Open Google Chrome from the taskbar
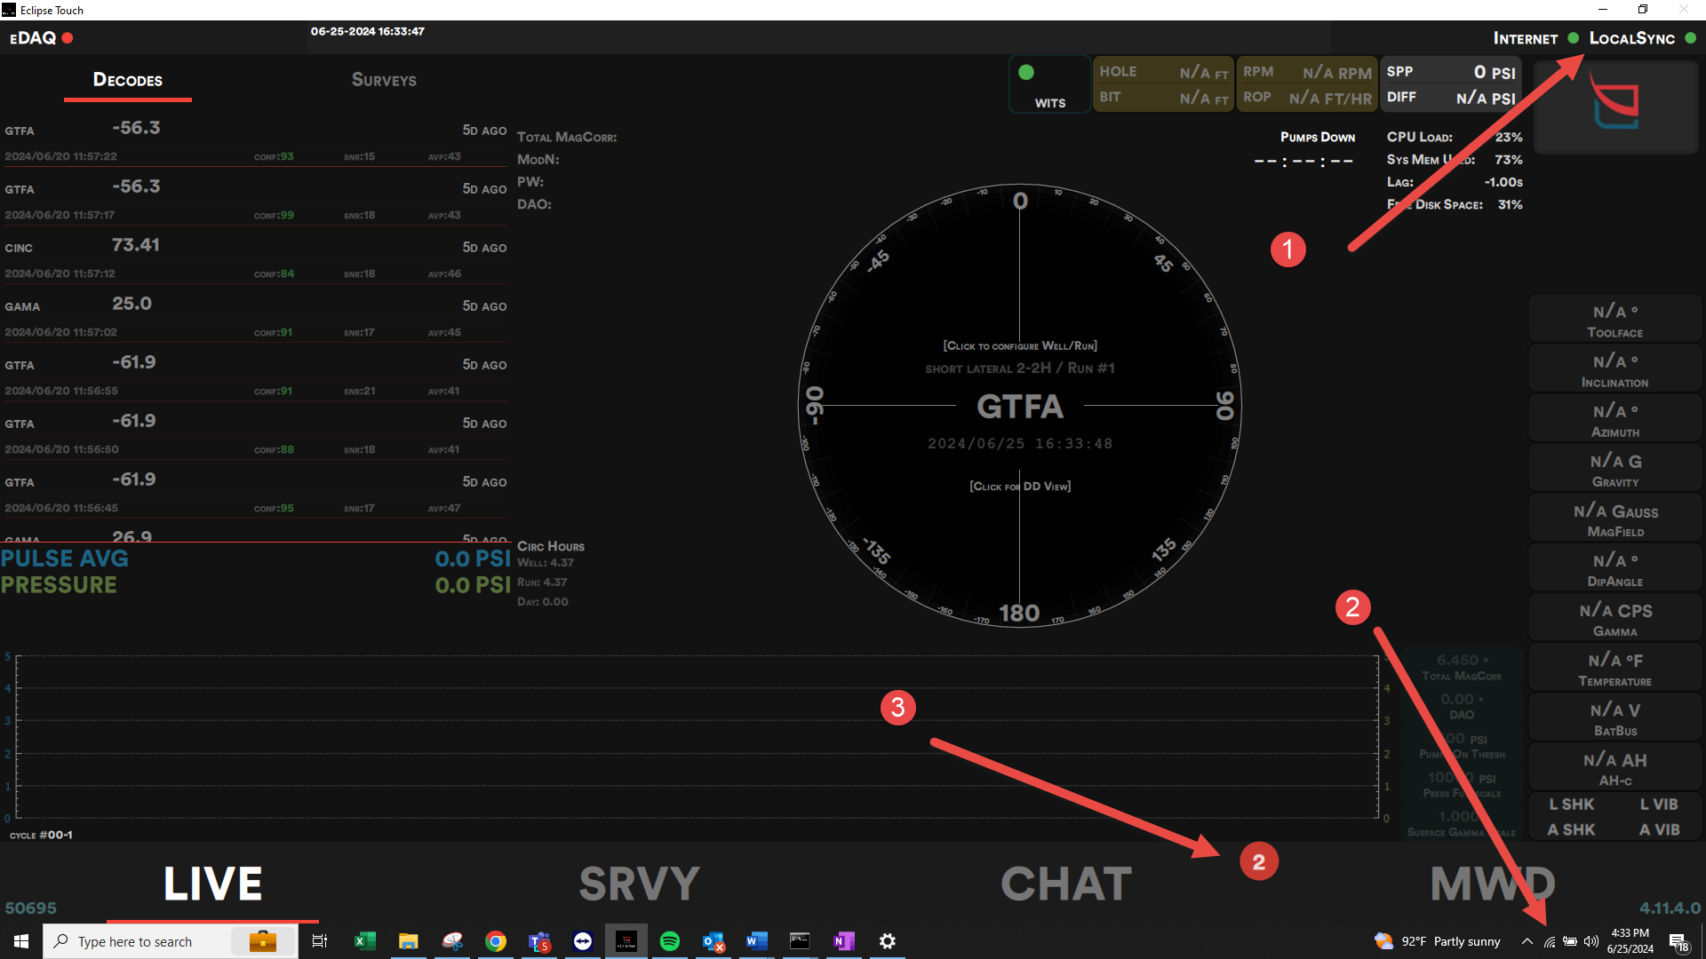Viewport: 1706px width, 959px height. [496, 941]
